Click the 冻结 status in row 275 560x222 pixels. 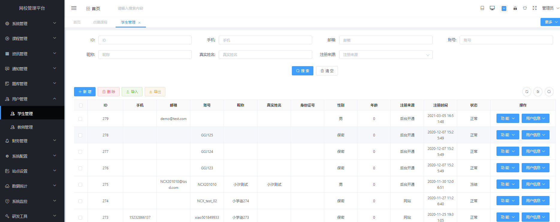(x=474, y=185)
